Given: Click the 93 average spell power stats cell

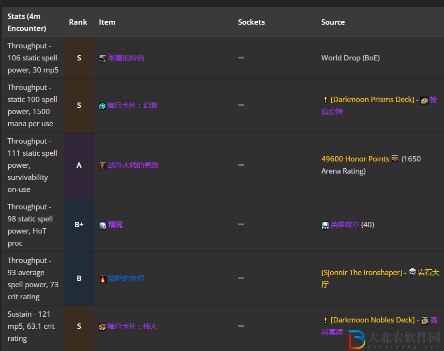Looking at the screenshot, I should point(33,278).
